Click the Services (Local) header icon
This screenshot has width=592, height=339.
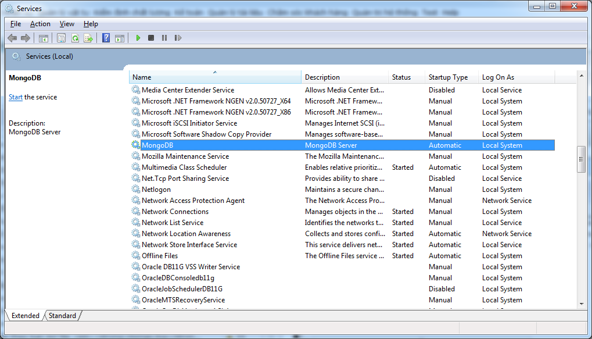point(16,56)
